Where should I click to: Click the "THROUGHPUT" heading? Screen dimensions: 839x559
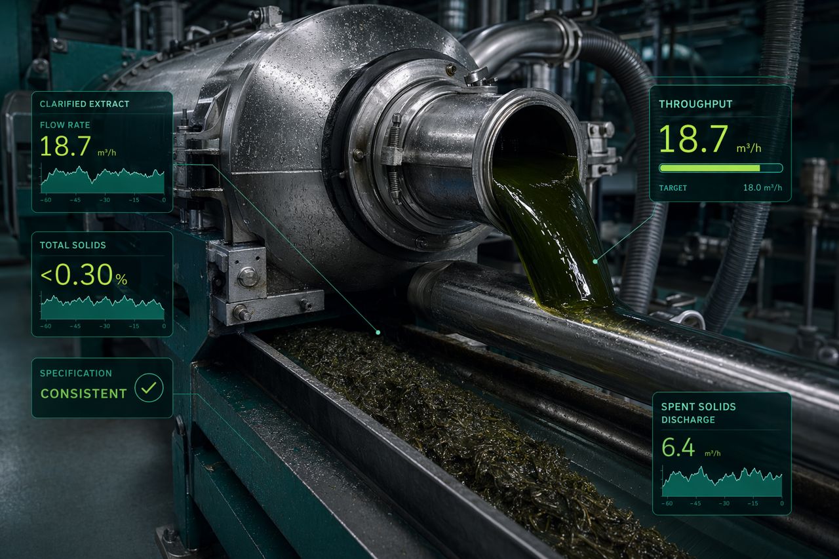695,104
